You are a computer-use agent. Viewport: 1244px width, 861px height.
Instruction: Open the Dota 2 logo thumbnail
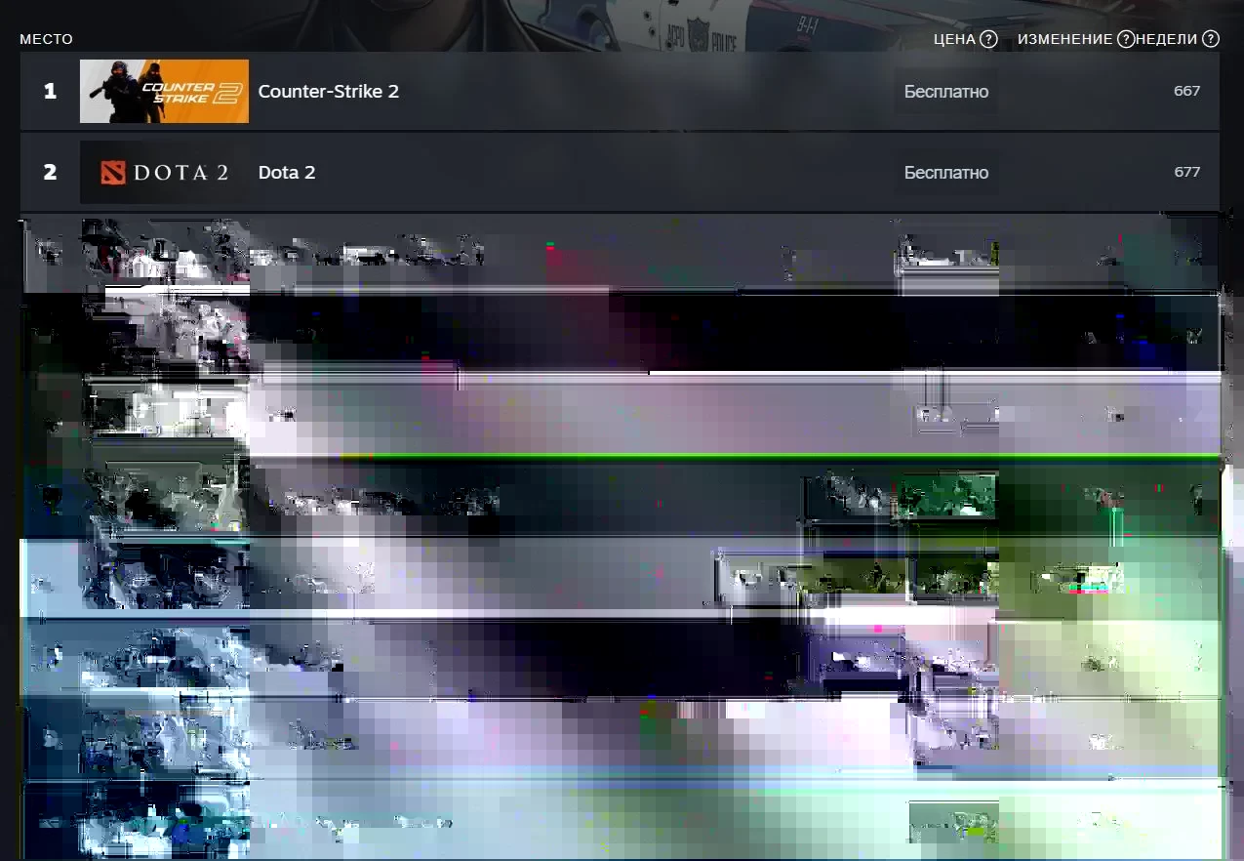164,173
